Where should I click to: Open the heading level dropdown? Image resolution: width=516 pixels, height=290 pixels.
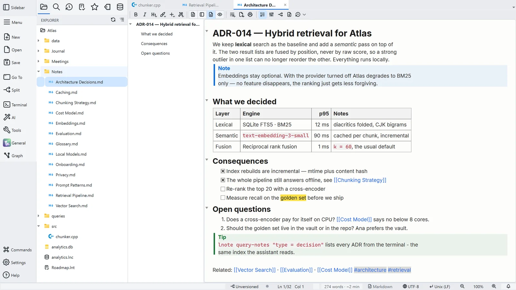(154, 15)
